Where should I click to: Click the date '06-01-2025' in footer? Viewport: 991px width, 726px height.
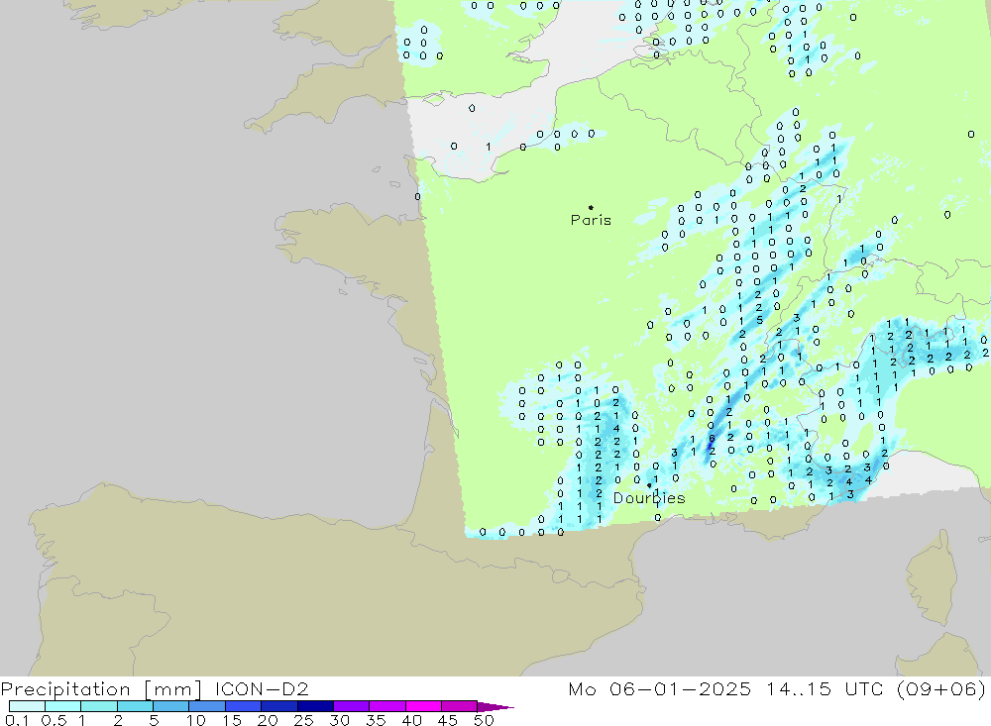click(680, 688)
